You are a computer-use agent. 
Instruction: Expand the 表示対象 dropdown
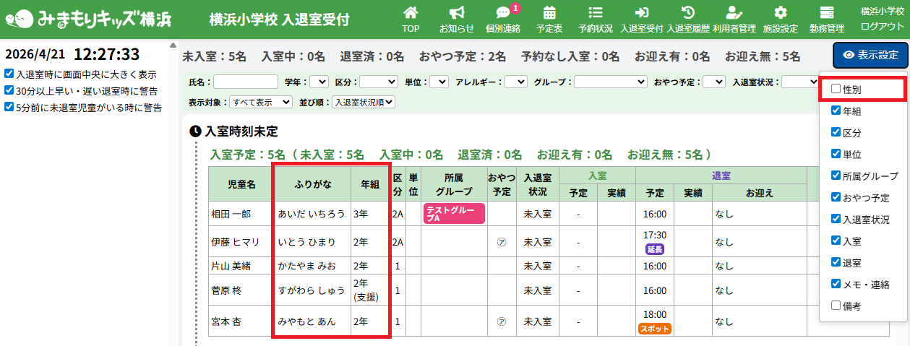coord(261,103)
